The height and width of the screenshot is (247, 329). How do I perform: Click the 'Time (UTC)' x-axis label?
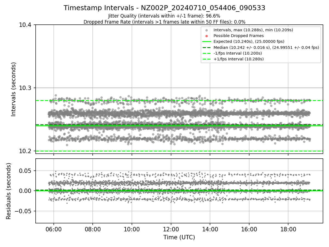pos(179,237)
